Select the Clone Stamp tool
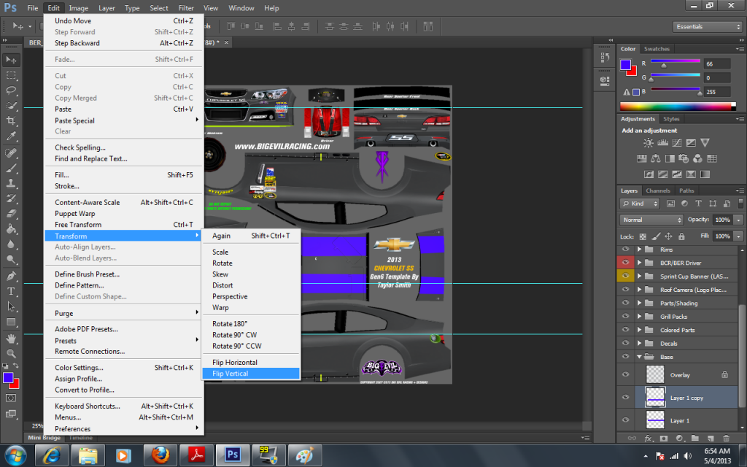This screenshot has width=747, height=467. point(11,183)
